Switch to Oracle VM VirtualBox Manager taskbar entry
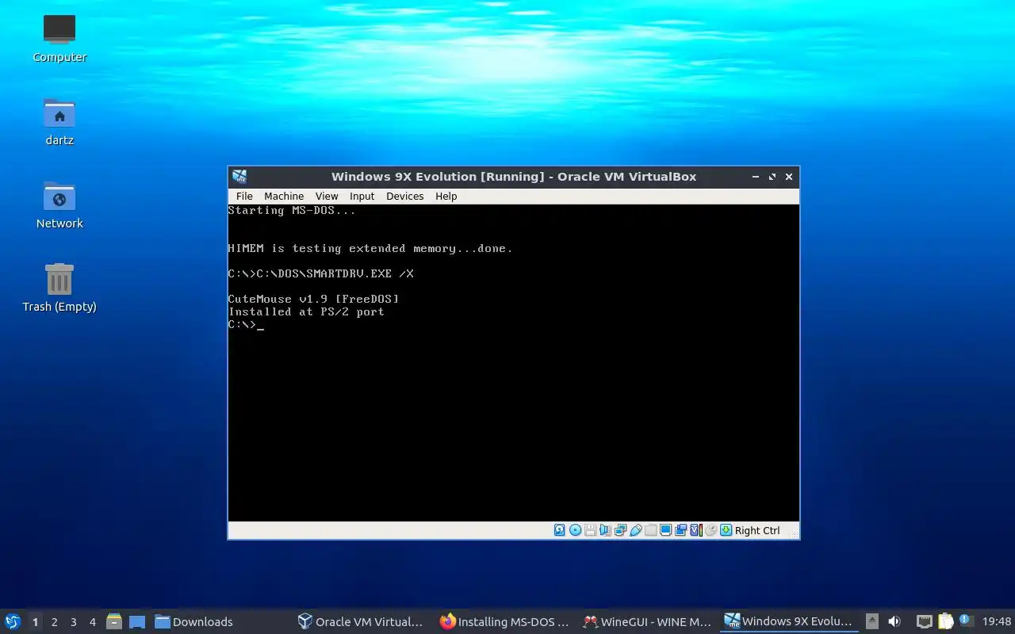 click(361, 621)
